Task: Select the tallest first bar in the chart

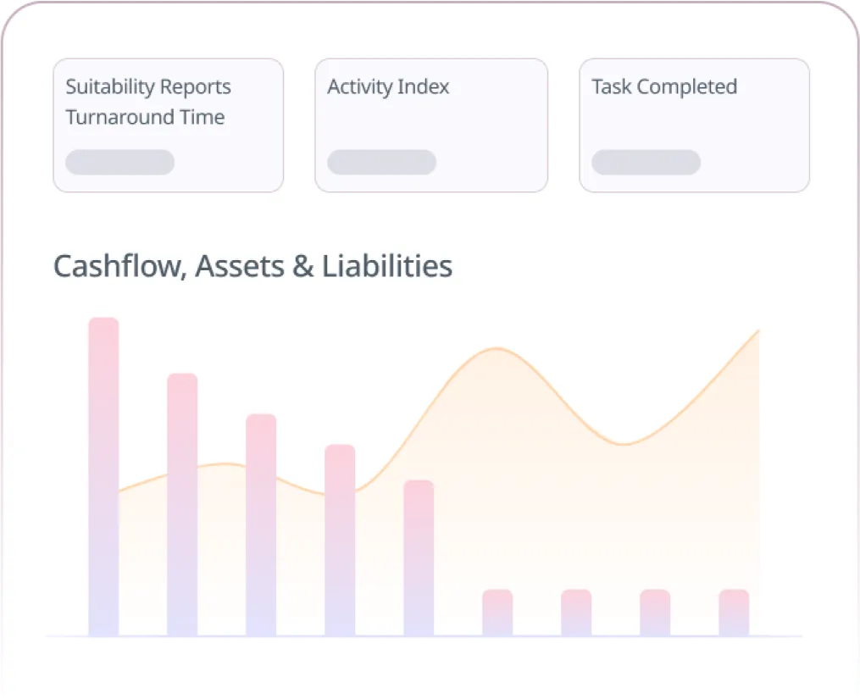Action: [103, 476]
